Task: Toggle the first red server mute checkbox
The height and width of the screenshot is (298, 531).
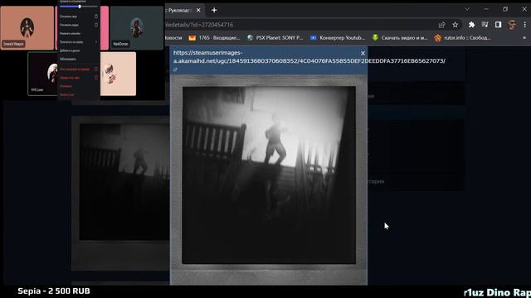Action: 96,69
